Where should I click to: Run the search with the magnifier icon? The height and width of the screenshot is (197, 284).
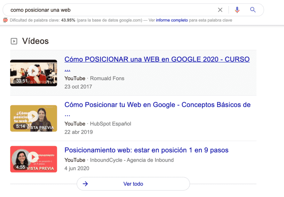coord(253,10)
